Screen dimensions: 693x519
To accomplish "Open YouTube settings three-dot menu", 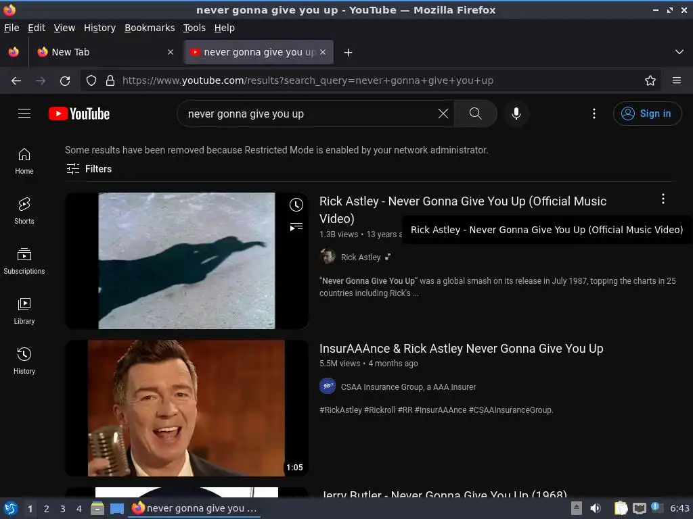I will coord(594,114).
